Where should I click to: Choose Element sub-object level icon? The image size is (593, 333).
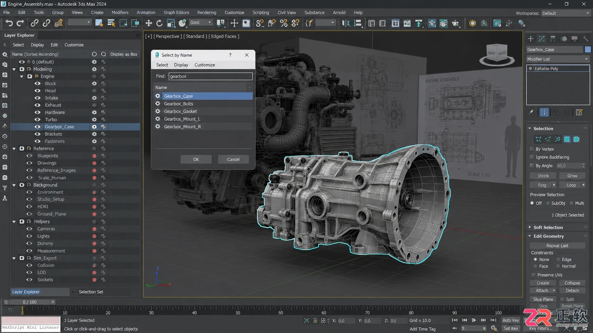click(x=577, y=139)
